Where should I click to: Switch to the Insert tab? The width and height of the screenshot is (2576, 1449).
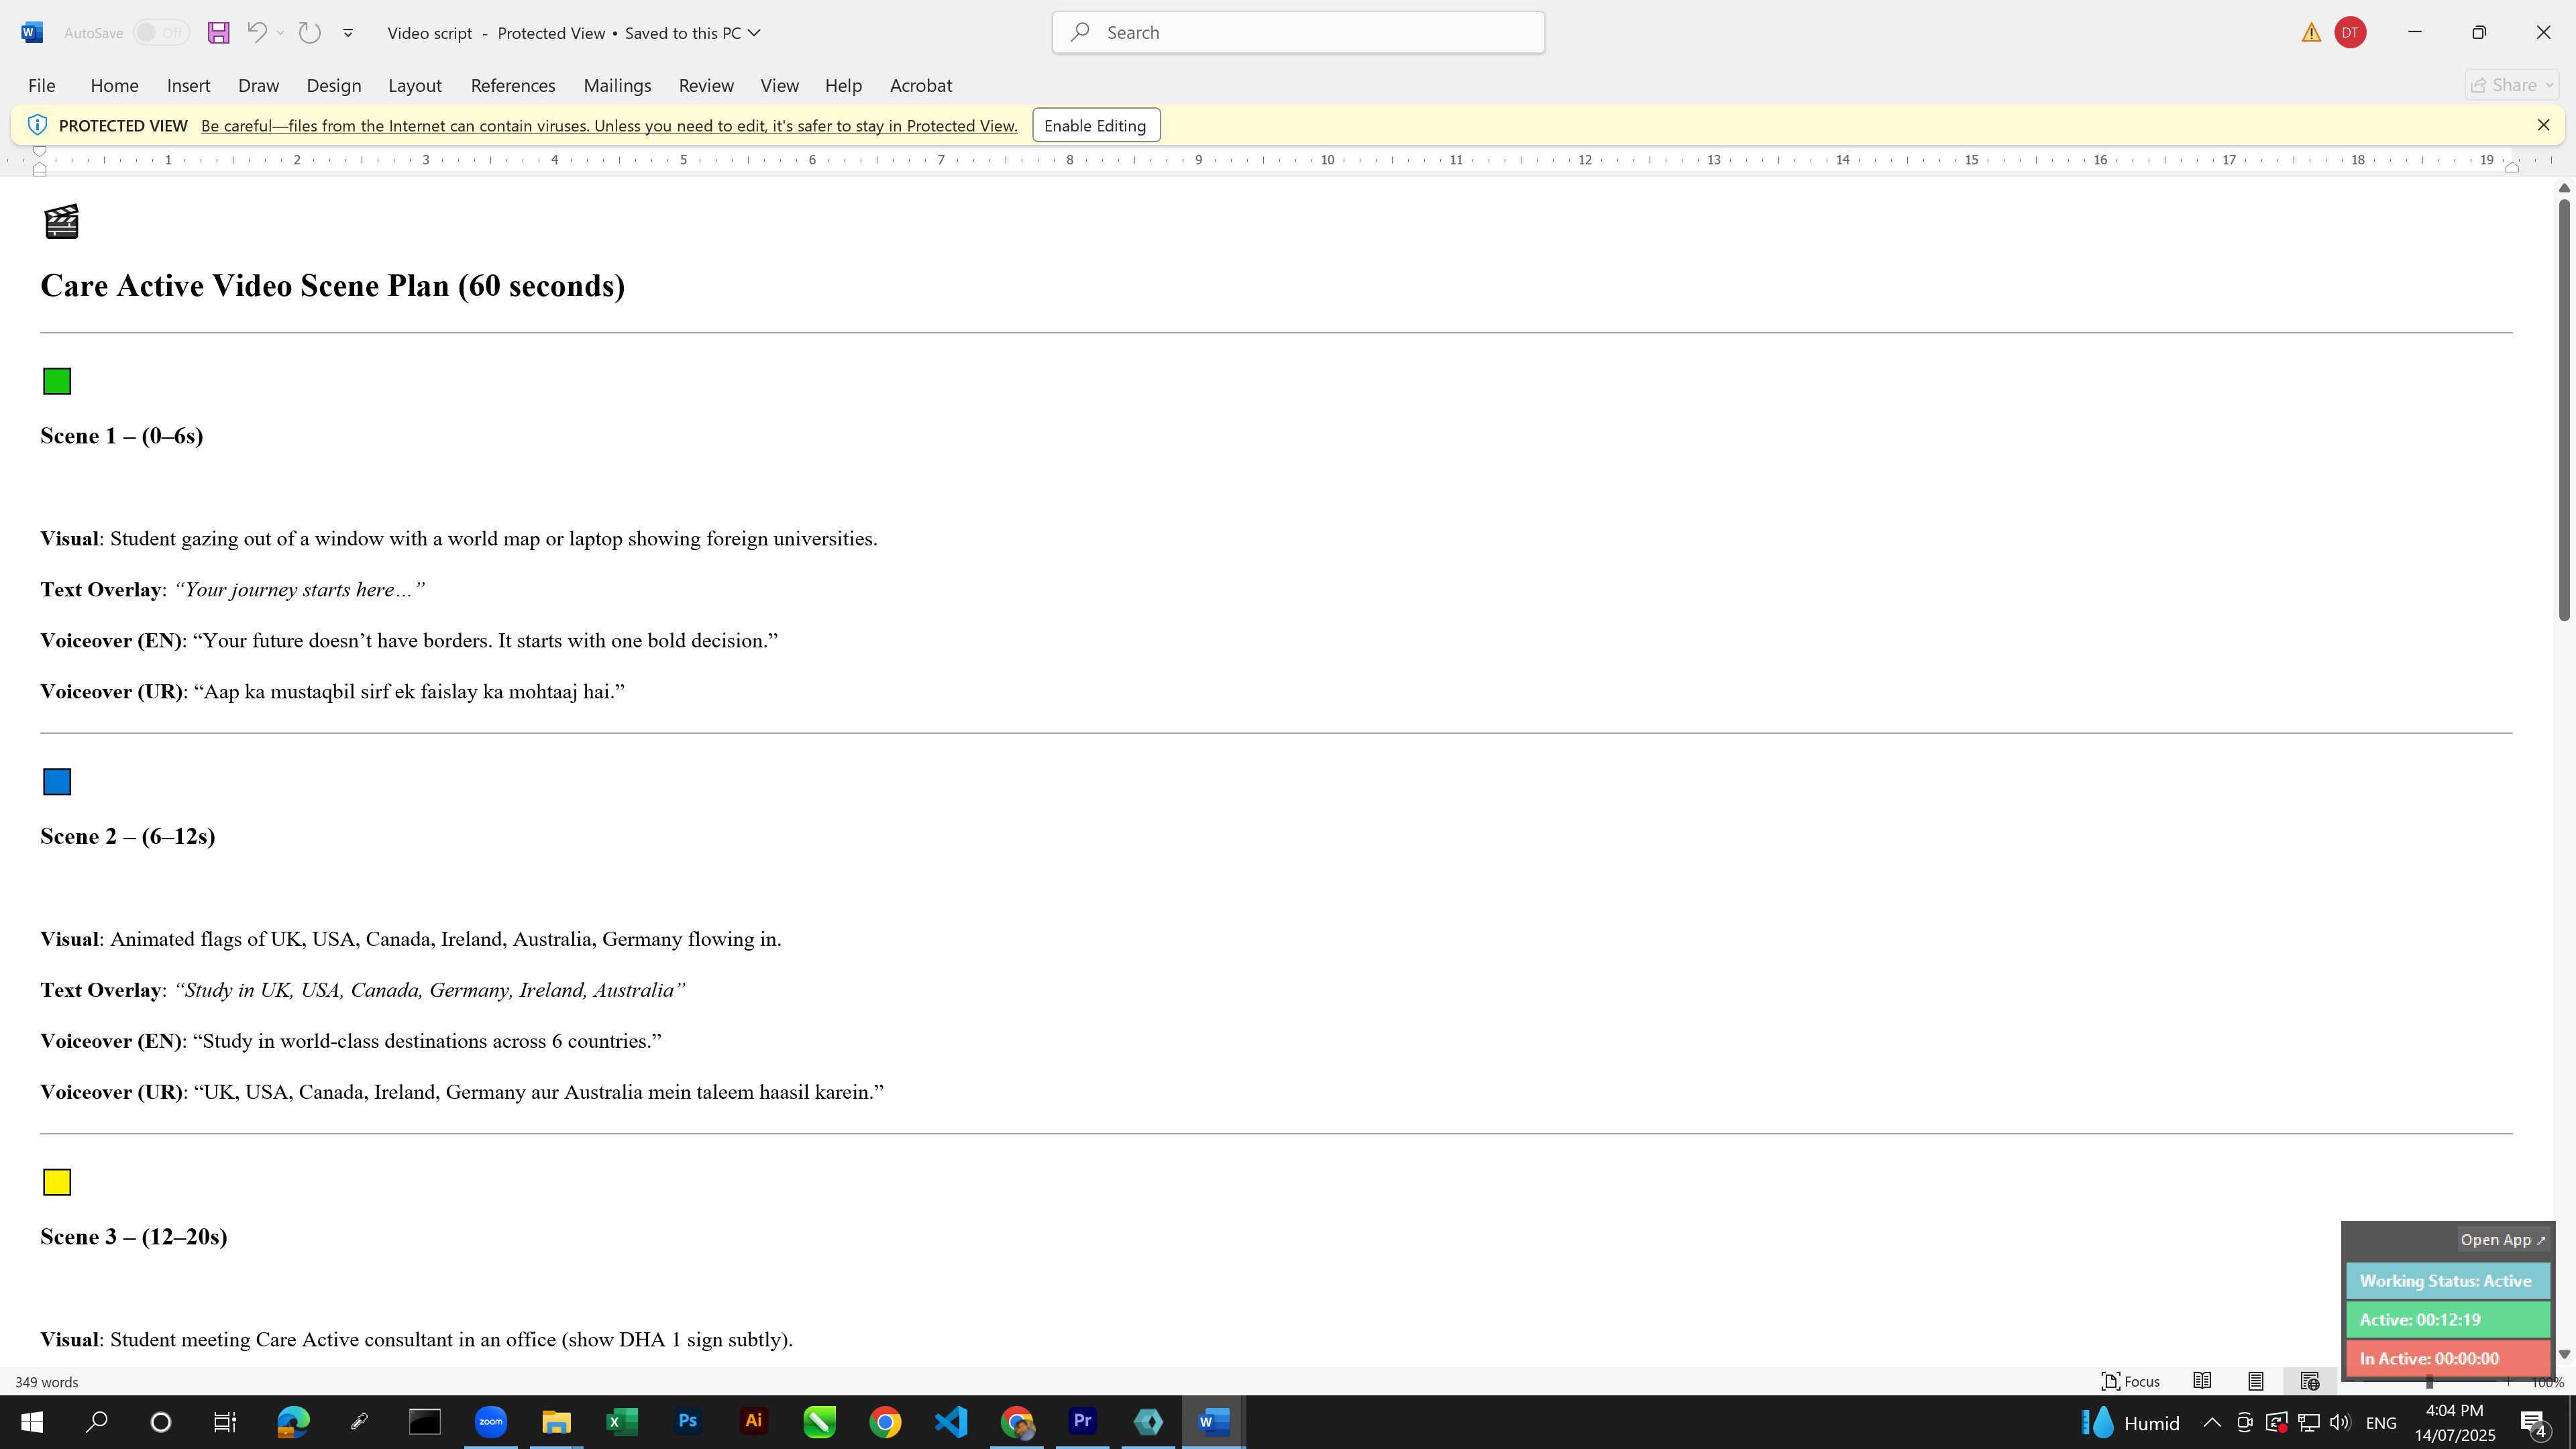[x=188, y=86]
